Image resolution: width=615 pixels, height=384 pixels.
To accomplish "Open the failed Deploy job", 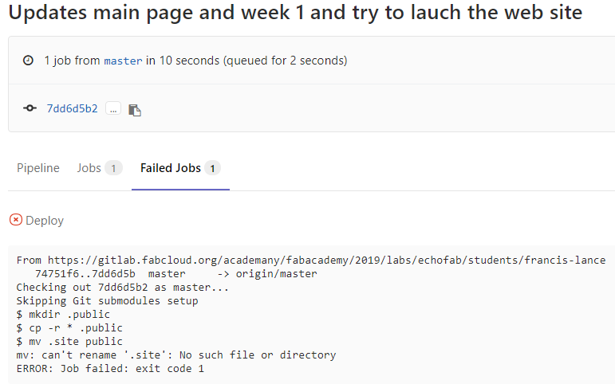I will [45, 221].
